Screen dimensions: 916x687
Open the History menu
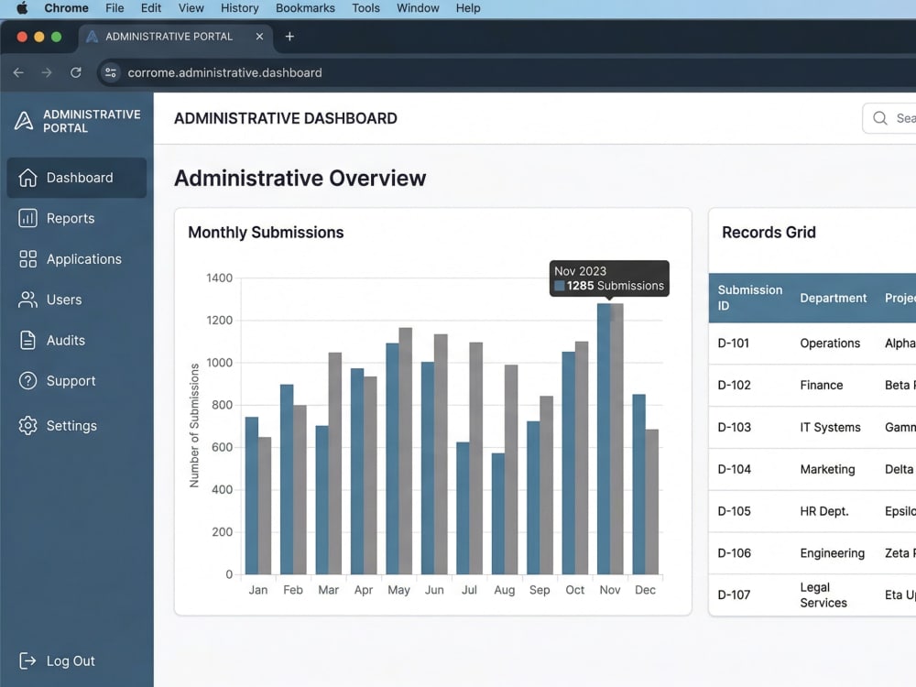(239, 8)
